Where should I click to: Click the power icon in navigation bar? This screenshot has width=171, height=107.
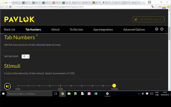[x=162, y=29]
